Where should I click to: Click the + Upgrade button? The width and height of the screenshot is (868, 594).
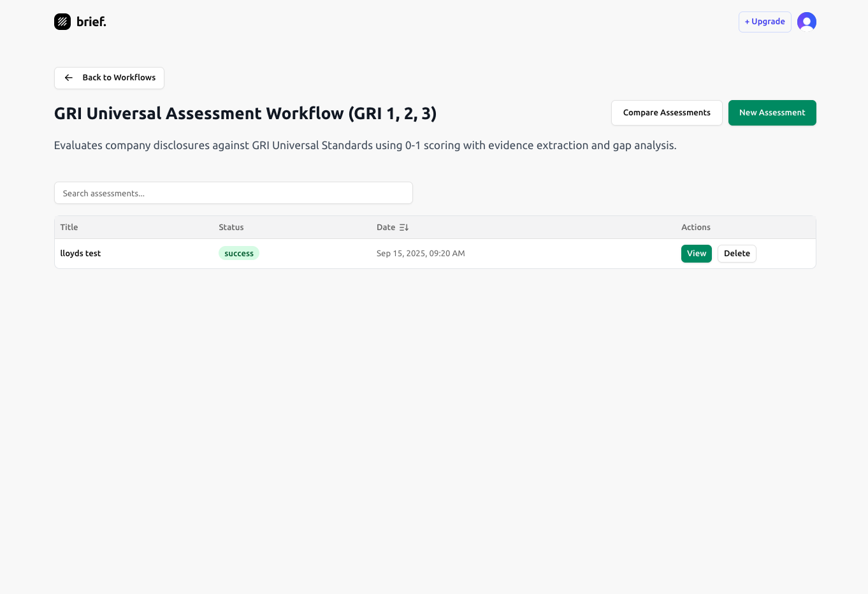[765, 21]
